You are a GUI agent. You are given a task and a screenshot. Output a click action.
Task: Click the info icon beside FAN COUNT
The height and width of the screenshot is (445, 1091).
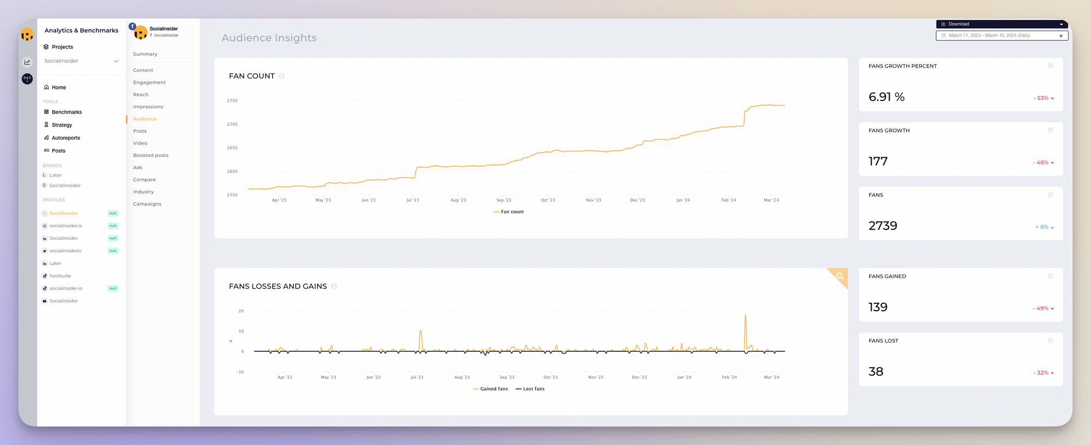(x=282, y=76)
